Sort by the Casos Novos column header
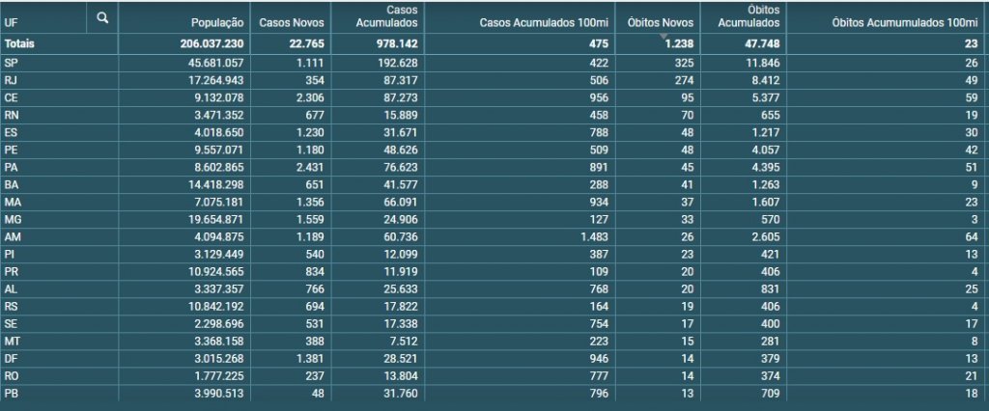Screen dimensions: 989x411 pyautogui.click(x=292, y=23)
